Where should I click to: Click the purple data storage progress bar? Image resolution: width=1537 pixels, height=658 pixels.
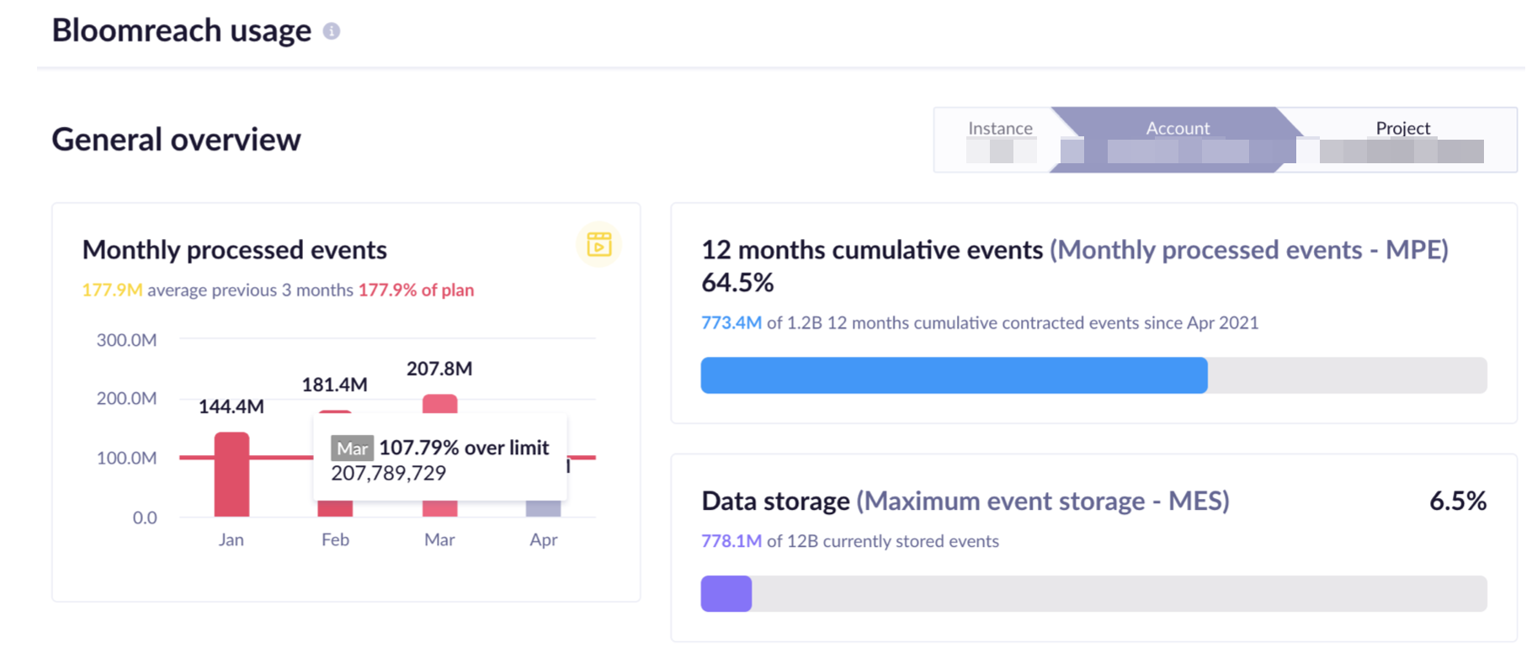pyautogui.click(x=726, y=594)
